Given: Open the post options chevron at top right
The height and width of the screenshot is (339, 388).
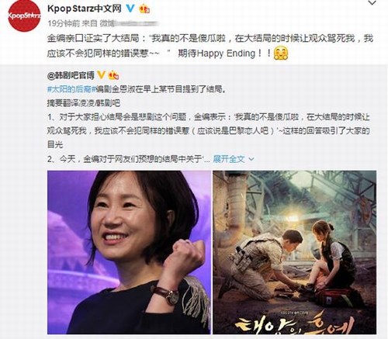Looking at the screenshot, I should [x=372, y=3].
